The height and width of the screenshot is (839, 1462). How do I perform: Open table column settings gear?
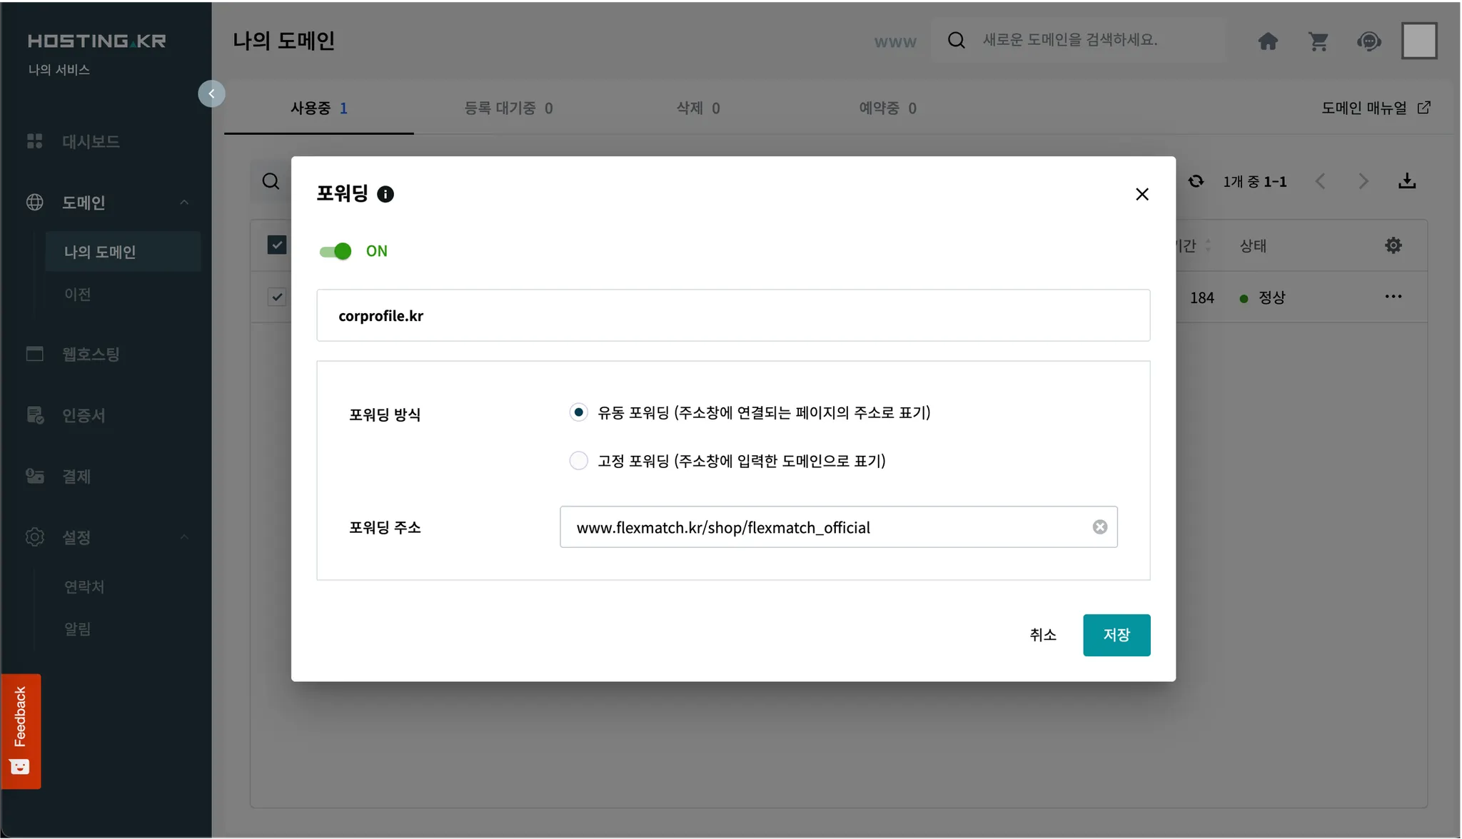(1393, 245)
